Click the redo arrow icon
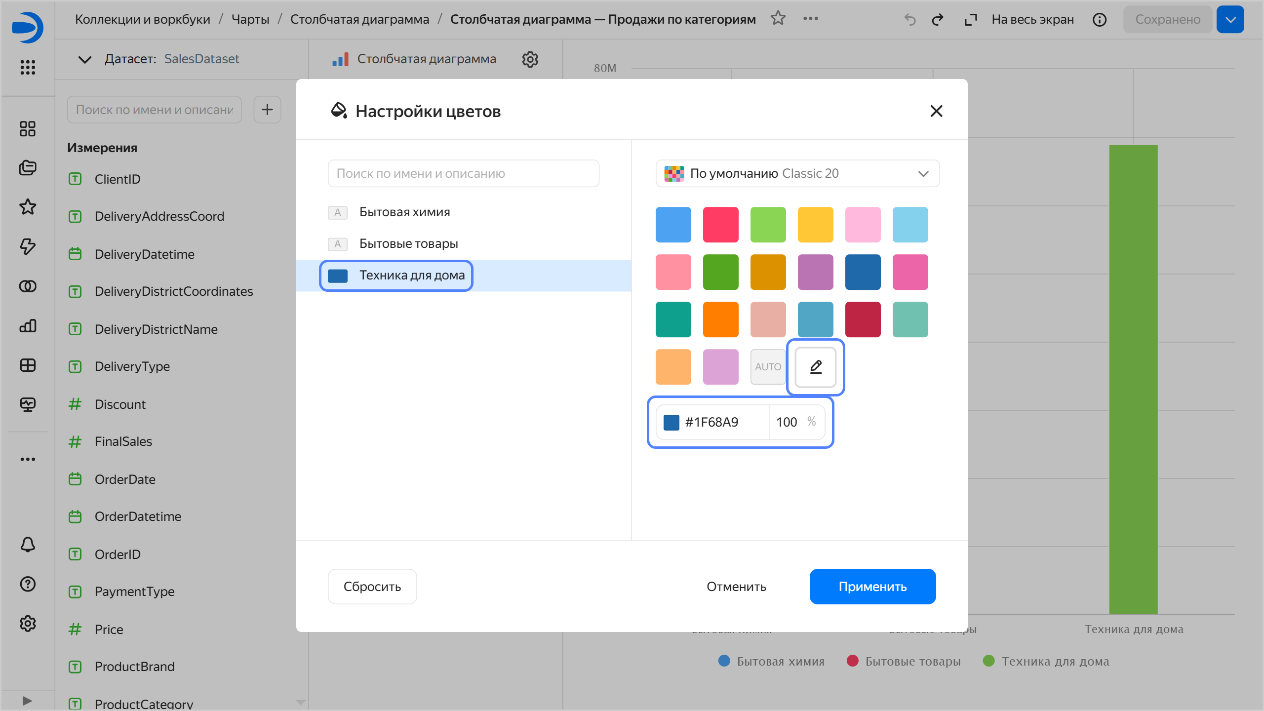 [x=937, y=19]
